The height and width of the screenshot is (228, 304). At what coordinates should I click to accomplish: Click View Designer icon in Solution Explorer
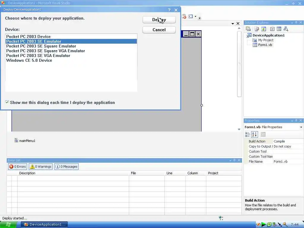click(x=279, y=29)
